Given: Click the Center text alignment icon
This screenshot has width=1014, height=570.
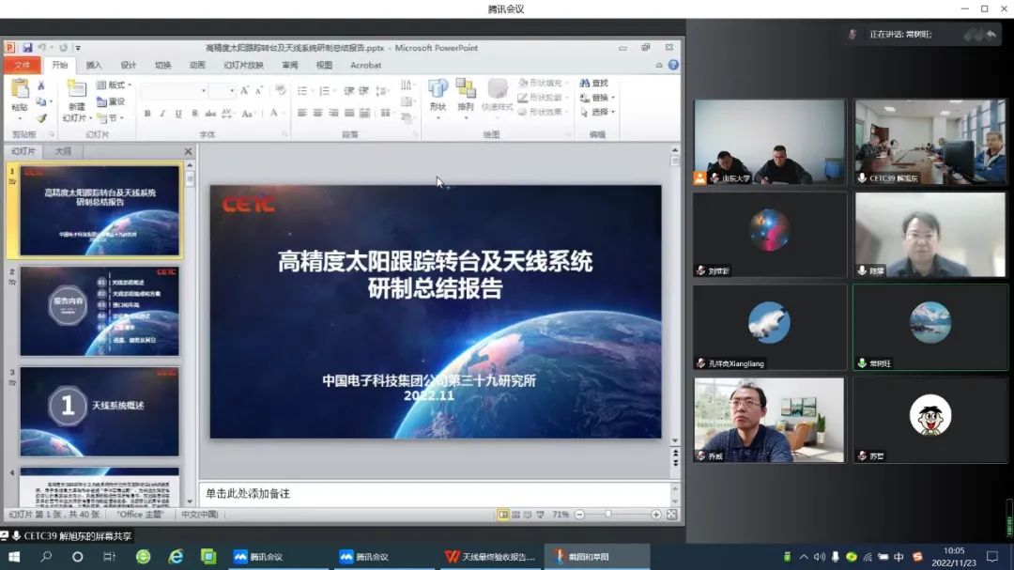Looking at the screenshot, I should pyautogui.click(x=317, y=114).
